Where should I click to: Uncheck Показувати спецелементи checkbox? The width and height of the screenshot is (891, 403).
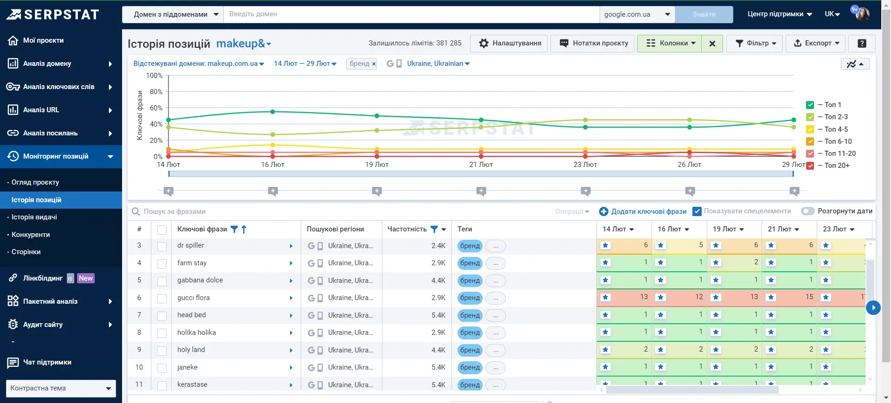(697, 211)
